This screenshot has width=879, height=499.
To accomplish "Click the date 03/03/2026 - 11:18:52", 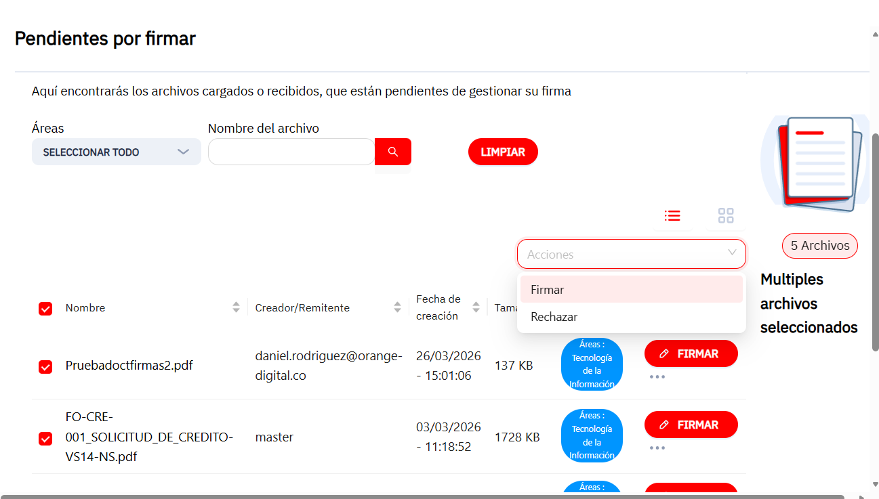I will click(449, 437).
